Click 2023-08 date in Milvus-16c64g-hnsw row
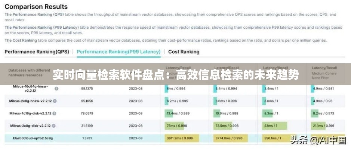Viewport: 351px width, 149px height. click(136, 89)
